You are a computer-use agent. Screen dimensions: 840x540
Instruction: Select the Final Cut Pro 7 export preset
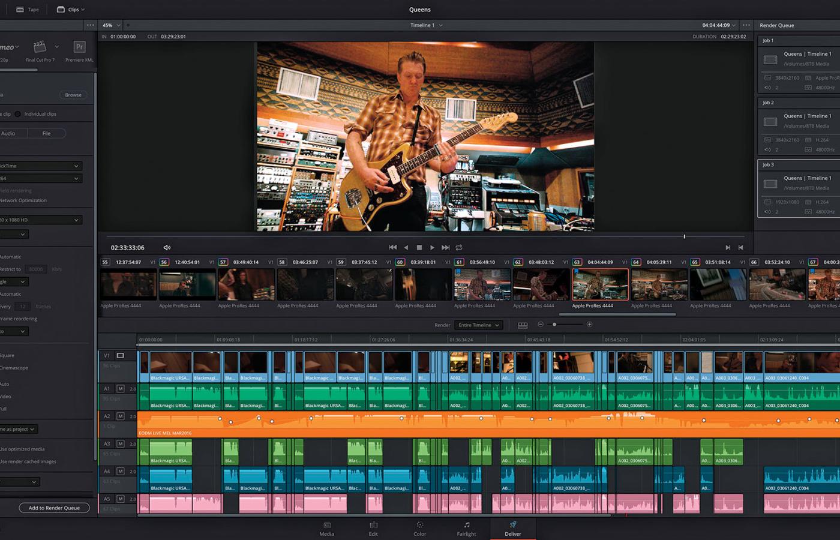tap(40, 47)
